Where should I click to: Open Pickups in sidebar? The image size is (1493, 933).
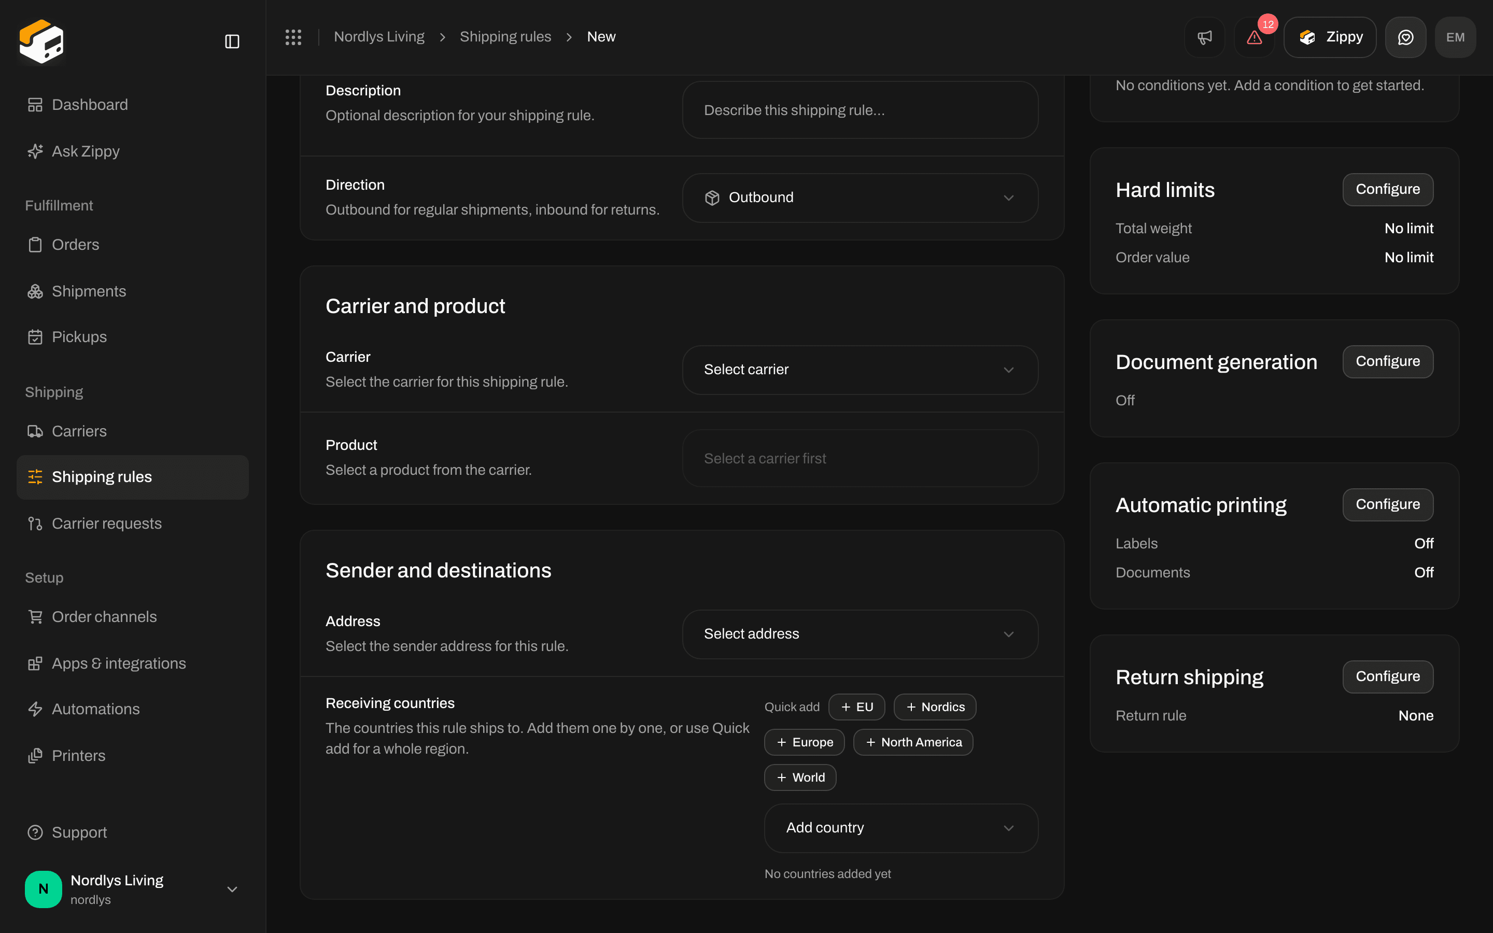[133, 337]
